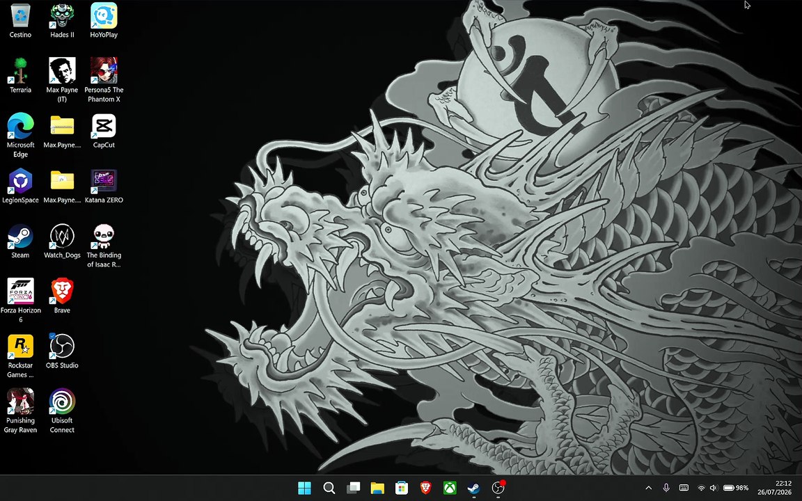Select the LegionSpace desktop shortcut

point(20,186)
